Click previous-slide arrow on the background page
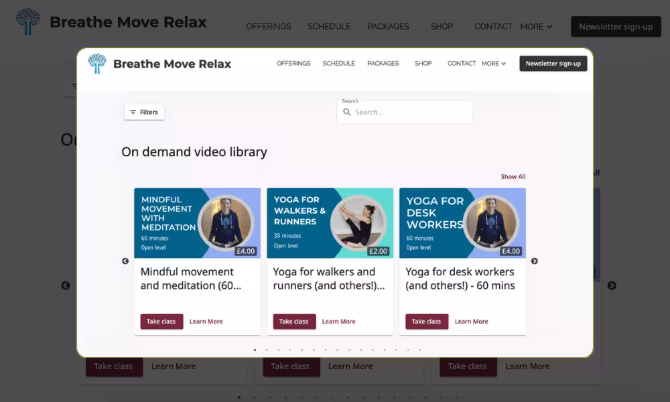This screenshot has width=670, height=402. (66, 285)
